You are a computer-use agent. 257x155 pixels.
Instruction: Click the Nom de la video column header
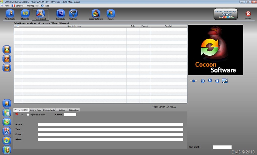pos(74,26)
